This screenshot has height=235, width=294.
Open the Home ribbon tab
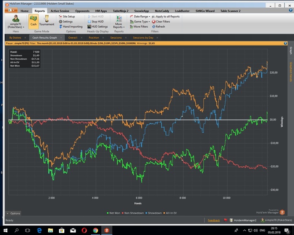coord(24,11)
